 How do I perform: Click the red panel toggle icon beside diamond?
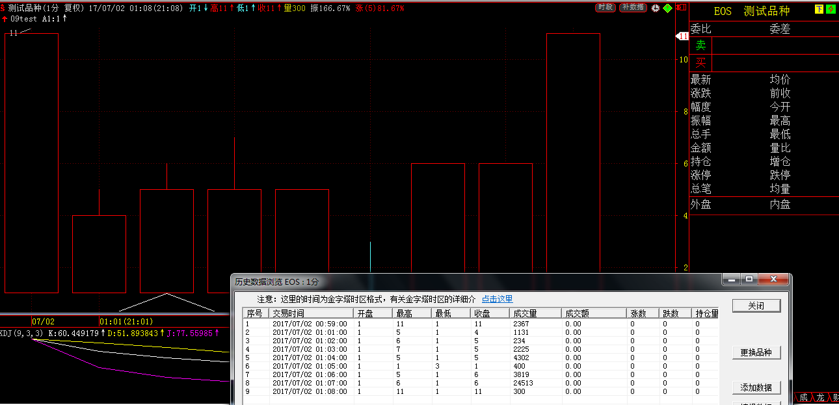pyautogui.click(x=680, y=8)
